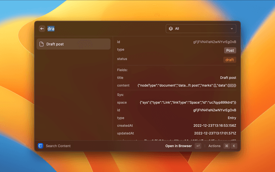Click the content field JSON value
Image resolution: width=275 pixels, height=172 pixels.
186,86
